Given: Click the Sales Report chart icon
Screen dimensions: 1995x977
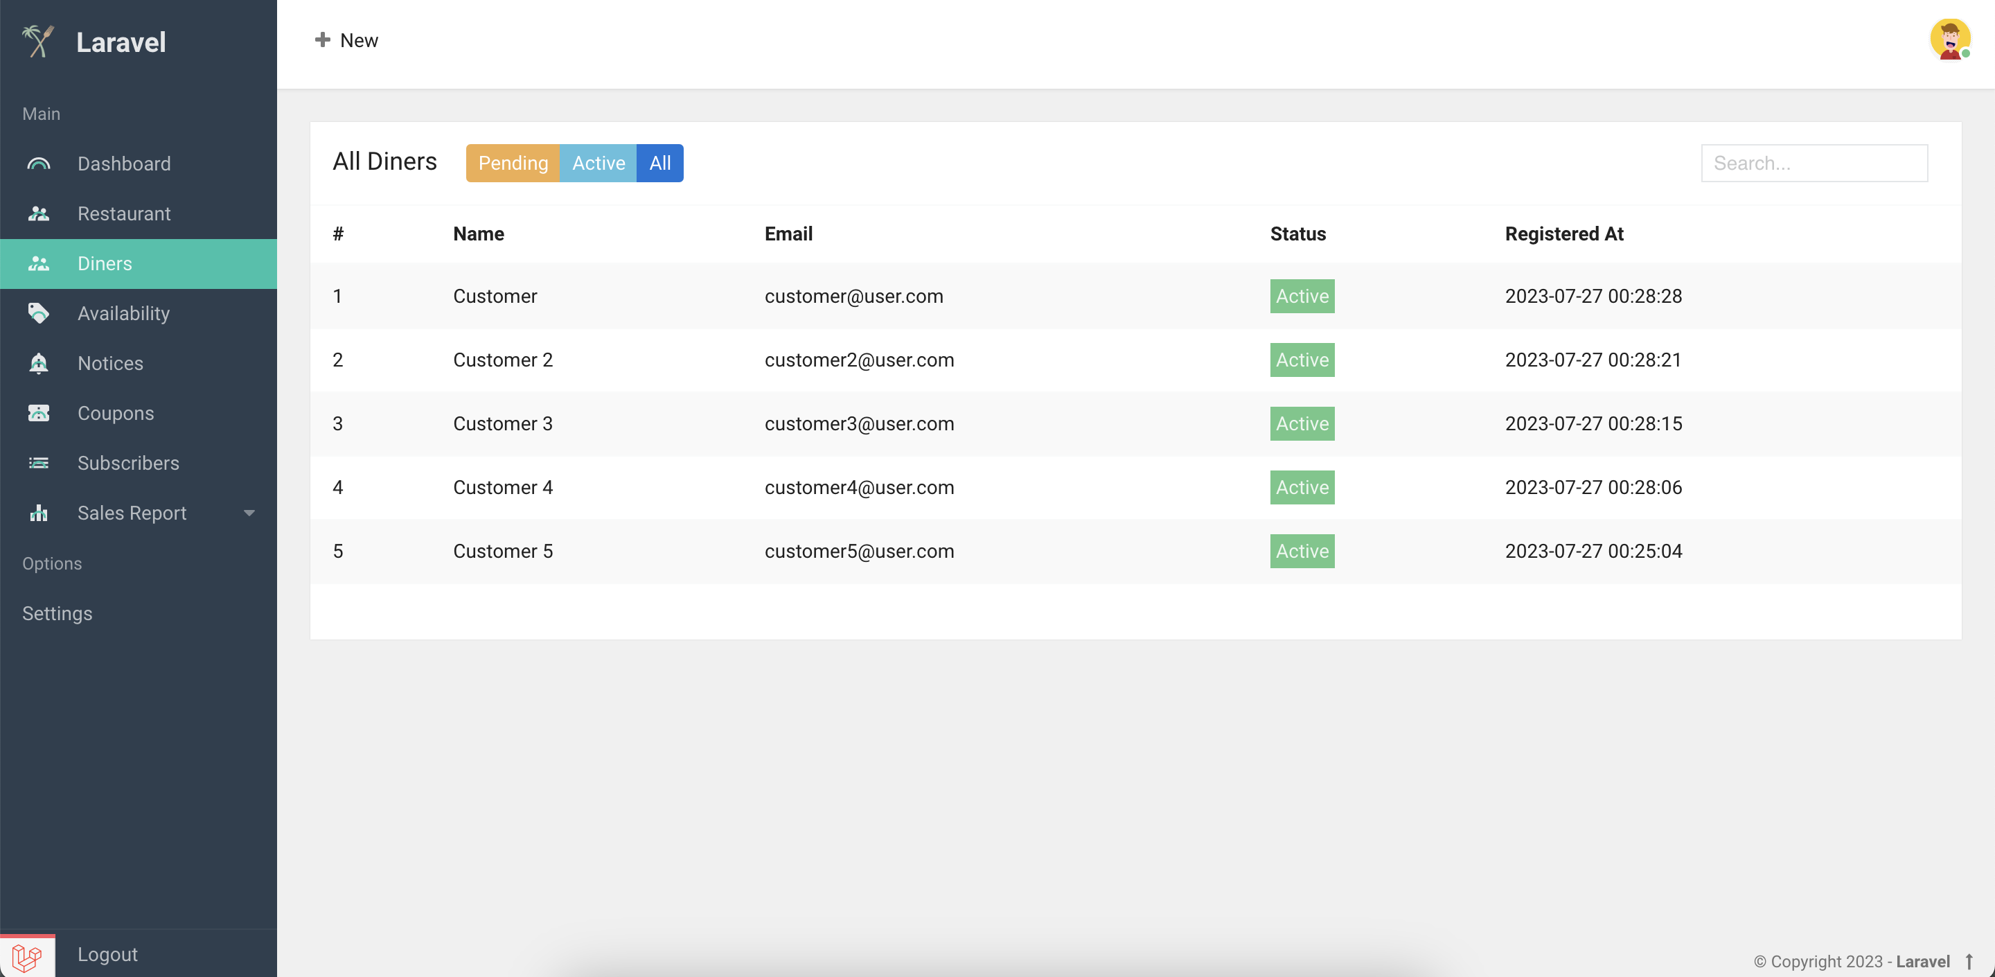Looking at the screenshot, I should (39, 513).
